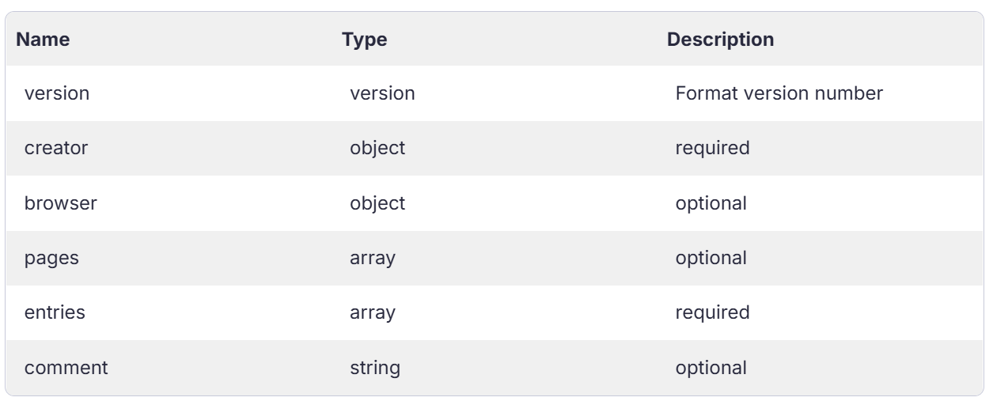Select the pages name cell

click(51, 258)
